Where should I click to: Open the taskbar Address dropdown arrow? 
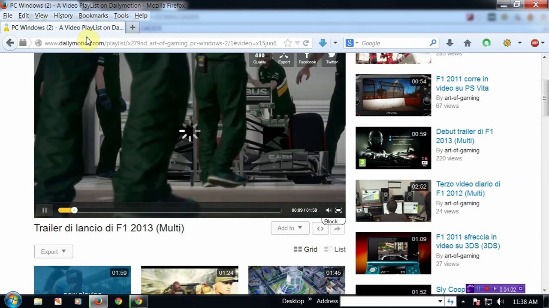440,302
